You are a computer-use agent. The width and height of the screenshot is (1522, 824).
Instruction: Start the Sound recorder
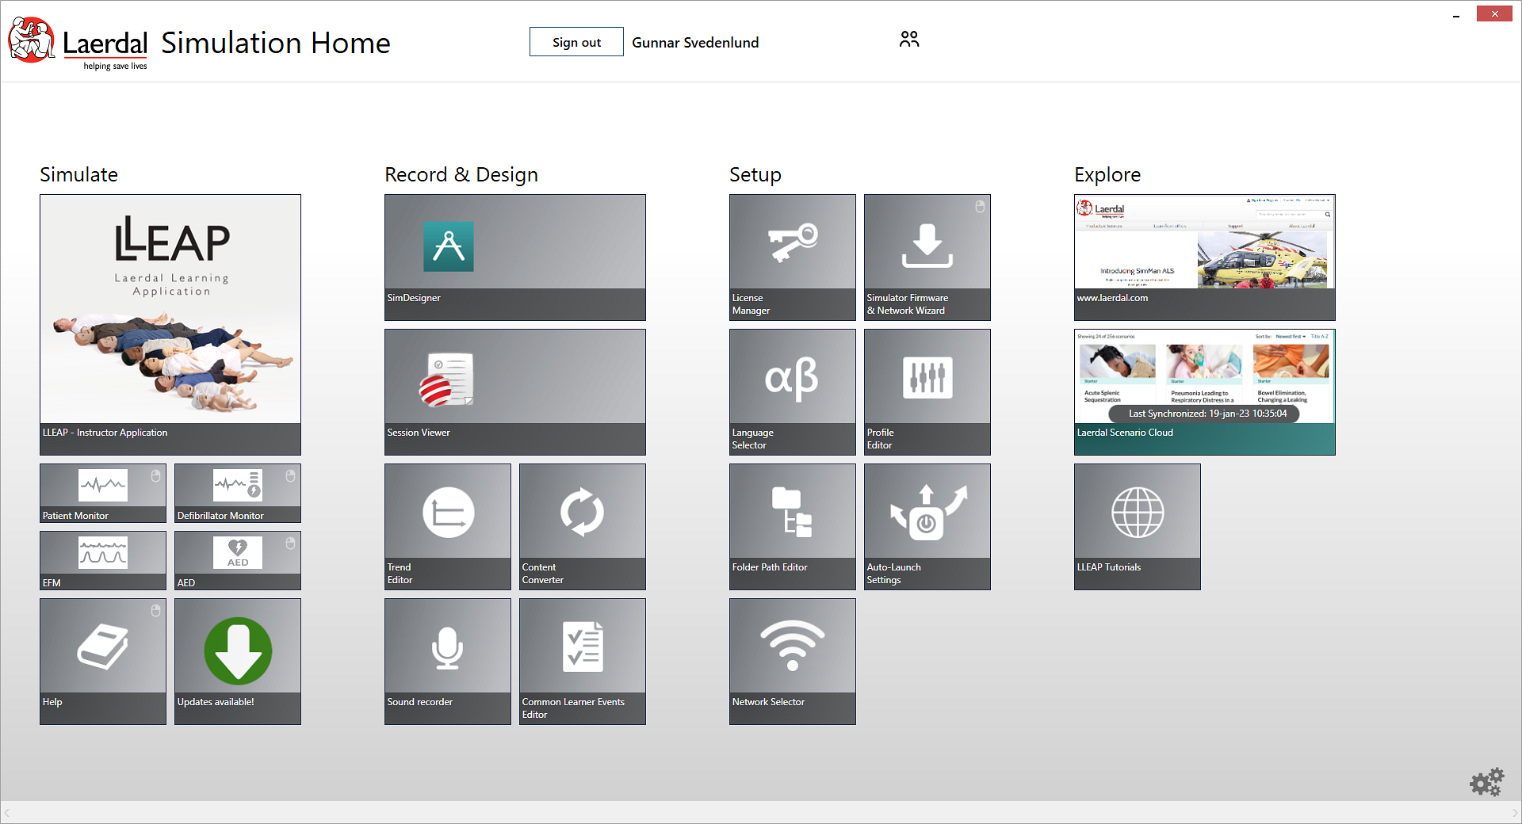447,661
